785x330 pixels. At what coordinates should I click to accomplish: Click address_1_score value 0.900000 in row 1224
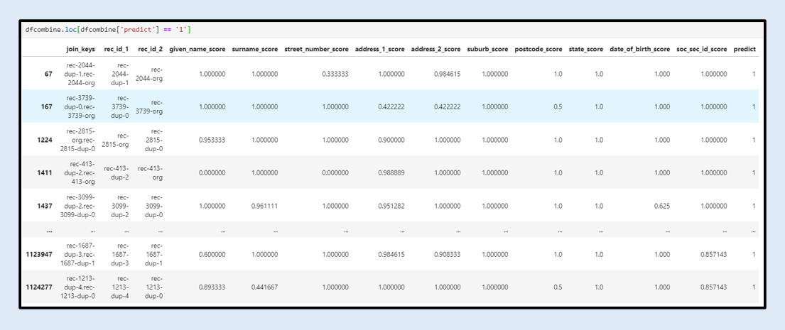pyautogui.click(x=391, y=140)
